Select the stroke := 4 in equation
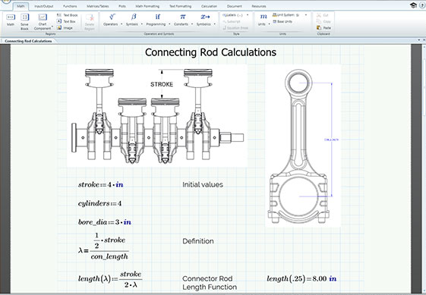The height and width of the screenshot is (295, 426). [x=100, y=184]
